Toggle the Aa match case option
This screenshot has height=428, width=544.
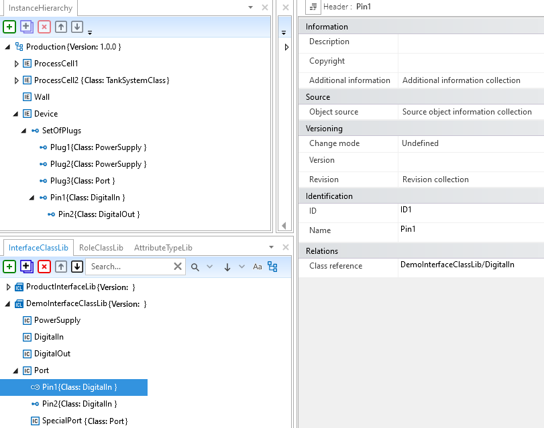point(257,267)
